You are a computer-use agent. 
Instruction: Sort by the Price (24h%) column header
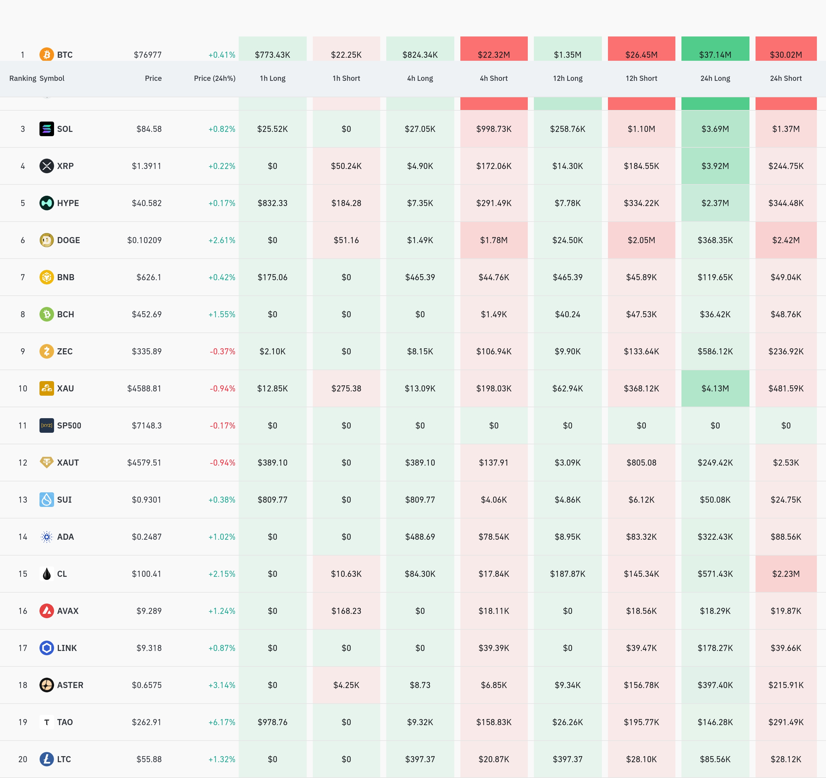click(214, 78)
